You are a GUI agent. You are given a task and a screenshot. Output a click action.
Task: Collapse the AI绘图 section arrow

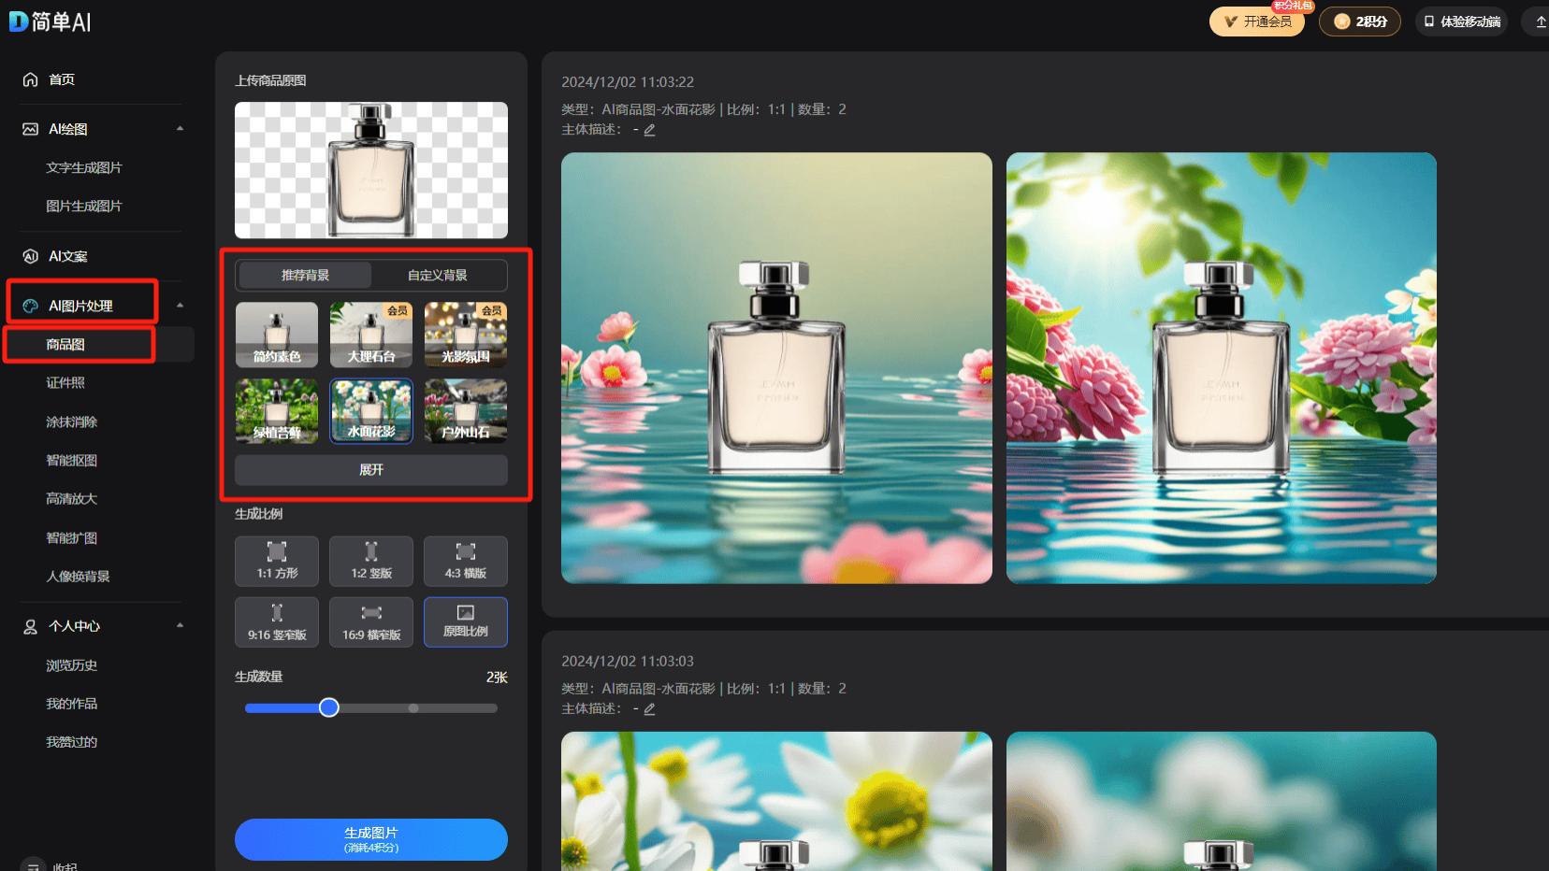tap(180, 129)
